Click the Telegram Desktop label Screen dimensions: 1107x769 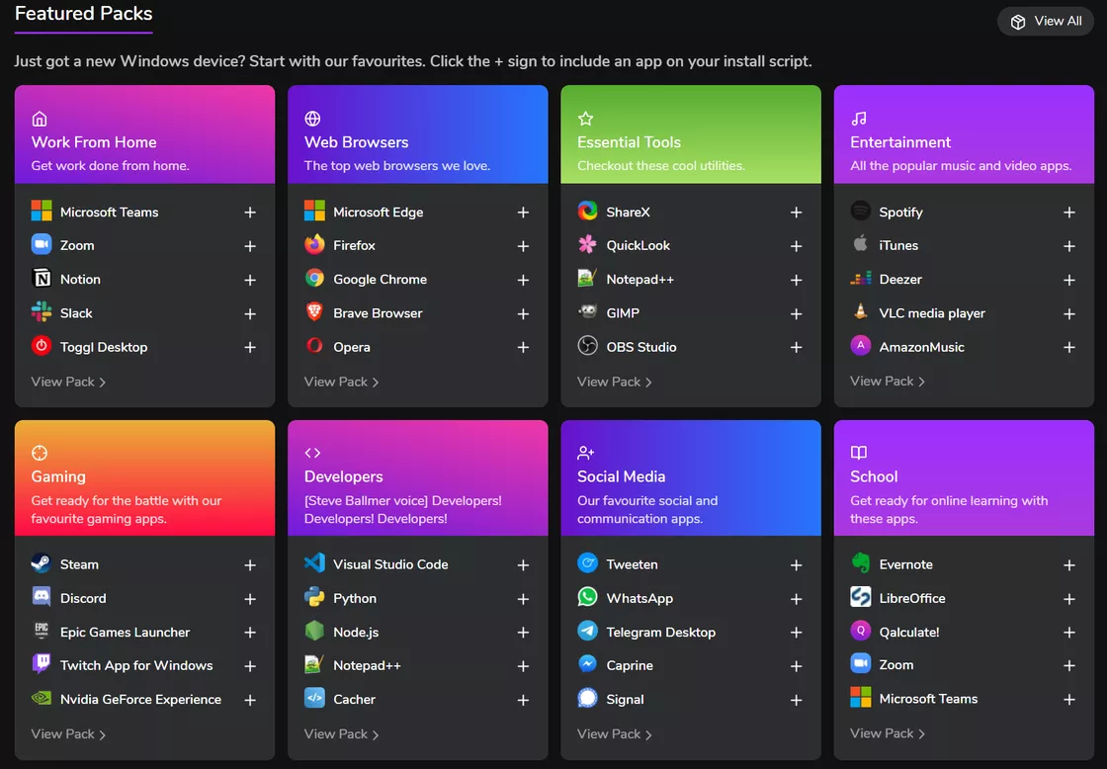pos(660,633)
